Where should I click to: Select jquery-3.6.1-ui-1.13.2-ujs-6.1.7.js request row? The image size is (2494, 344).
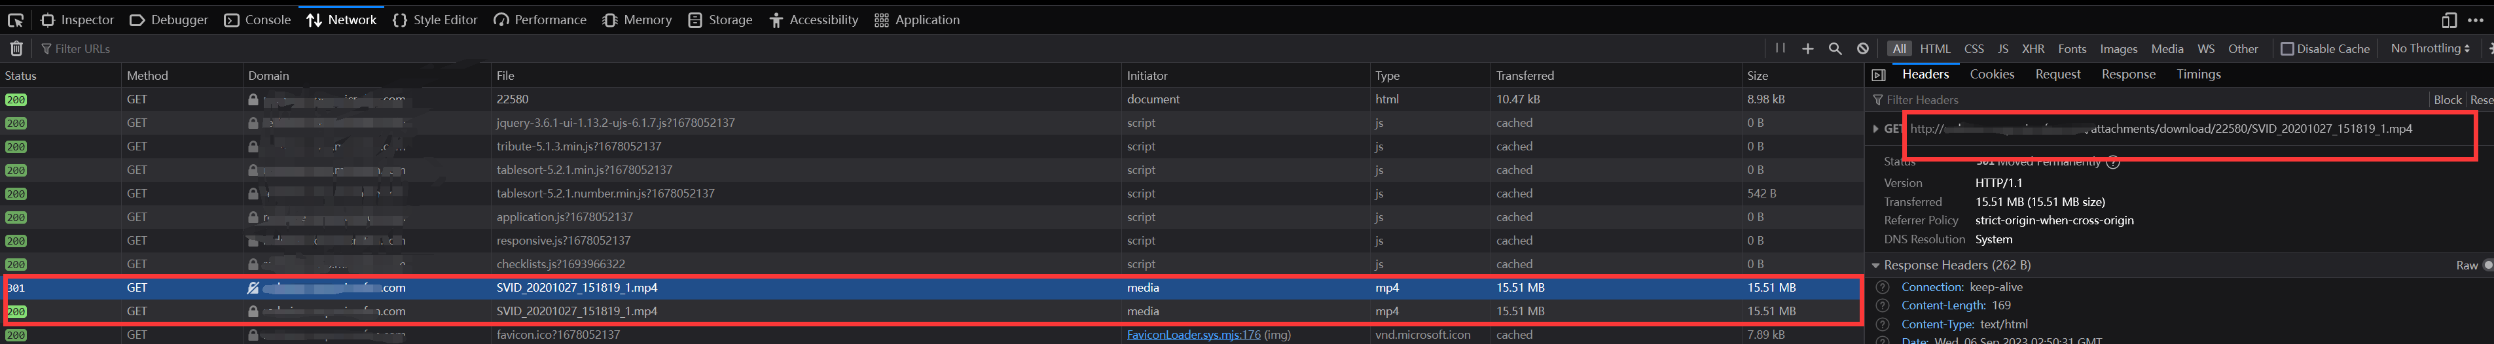point(931,123)
